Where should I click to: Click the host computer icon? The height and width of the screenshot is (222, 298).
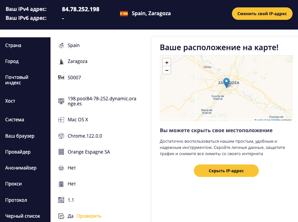[61, 101]
